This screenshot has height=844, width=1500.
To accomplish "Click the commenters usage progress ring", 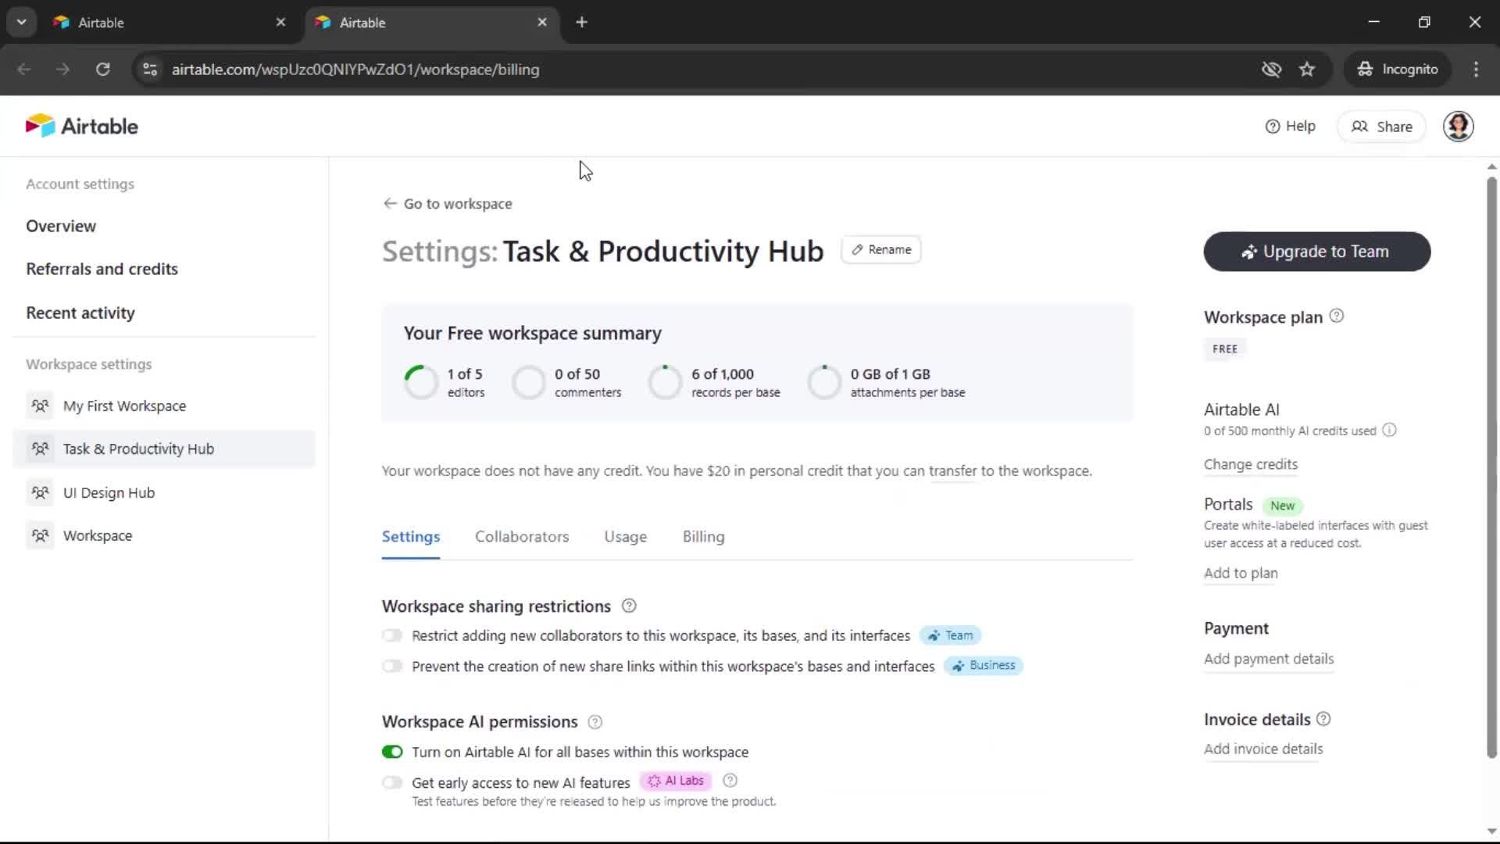I will click(529, 382).
